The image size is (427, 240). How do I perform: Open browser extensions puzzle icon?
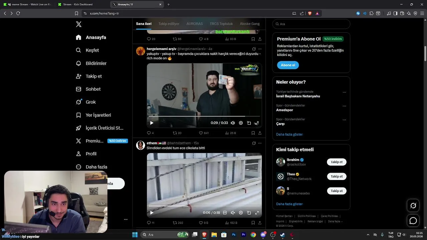pyautogui.click(x=371, y=13)
